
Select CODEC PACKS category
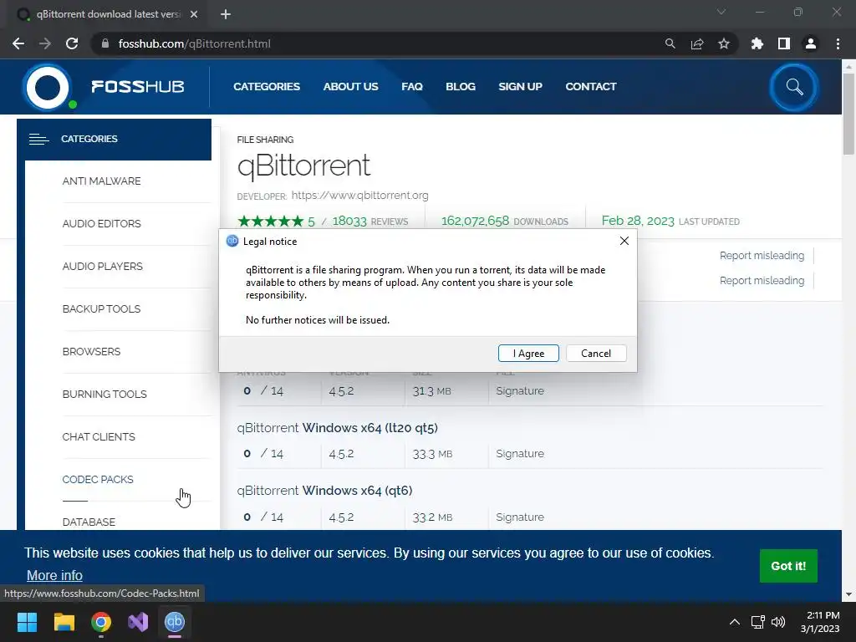[98, 479]
